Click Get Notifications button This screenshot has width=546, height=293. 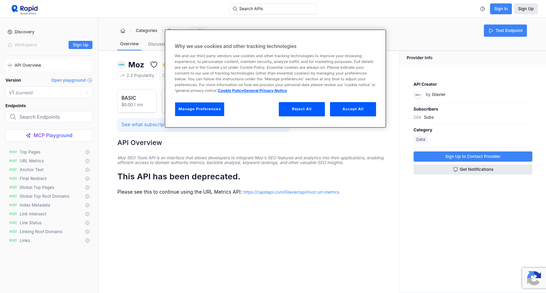pos(473,169)
